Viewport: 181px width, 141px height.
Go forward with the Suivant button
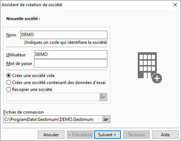(x=107, y=135)
